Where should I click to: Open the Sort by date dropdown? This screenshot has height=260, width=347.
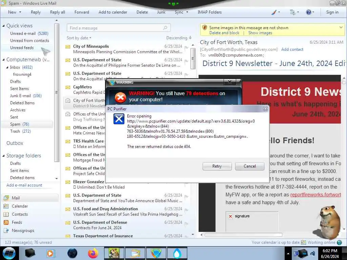point(79,38)
